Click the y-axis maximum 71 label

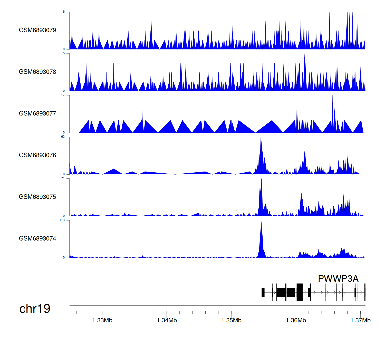(x=63, y=178)
